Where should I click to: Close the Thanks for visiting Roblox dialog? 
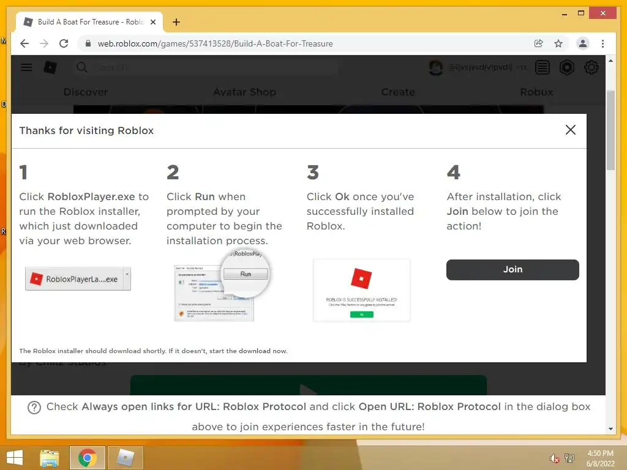point(571,130)
